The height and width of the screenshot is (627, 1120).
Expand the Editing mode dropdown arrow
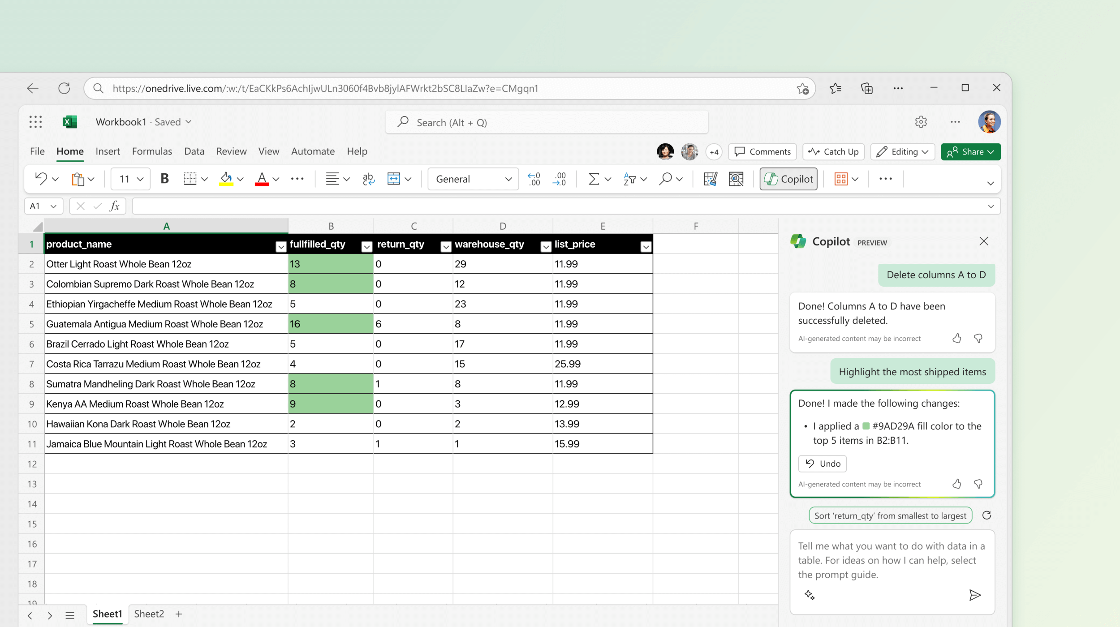click(x=926, y=151)
